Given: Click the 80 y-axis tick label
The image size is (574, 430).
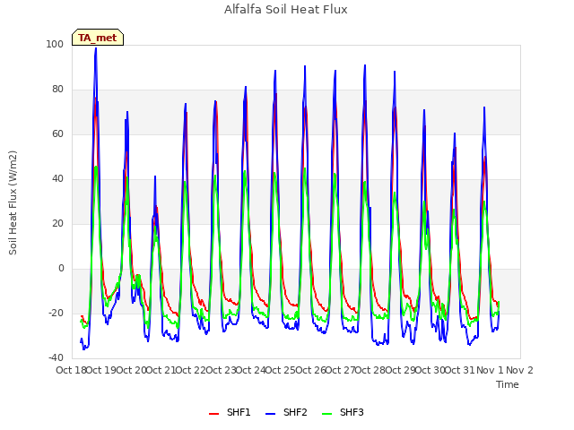Looking at the screenshot, I should pos(57,90).
